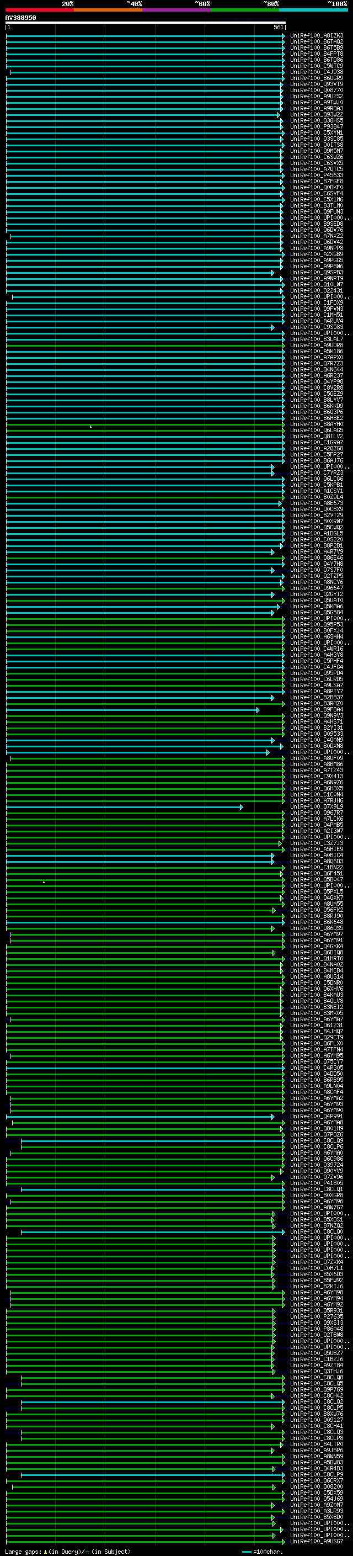Select the UniRef100_C8V2R8 label
The width and height of the screenshot is (353, 1556).
[x=317, y=388]
